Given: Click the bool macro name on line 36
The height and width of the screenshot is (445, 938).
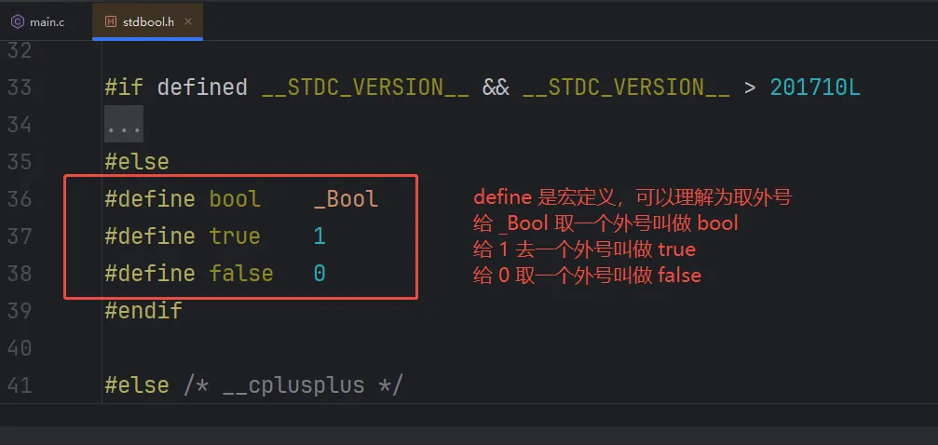Looking at the screenshot, I should pos(235,199).
